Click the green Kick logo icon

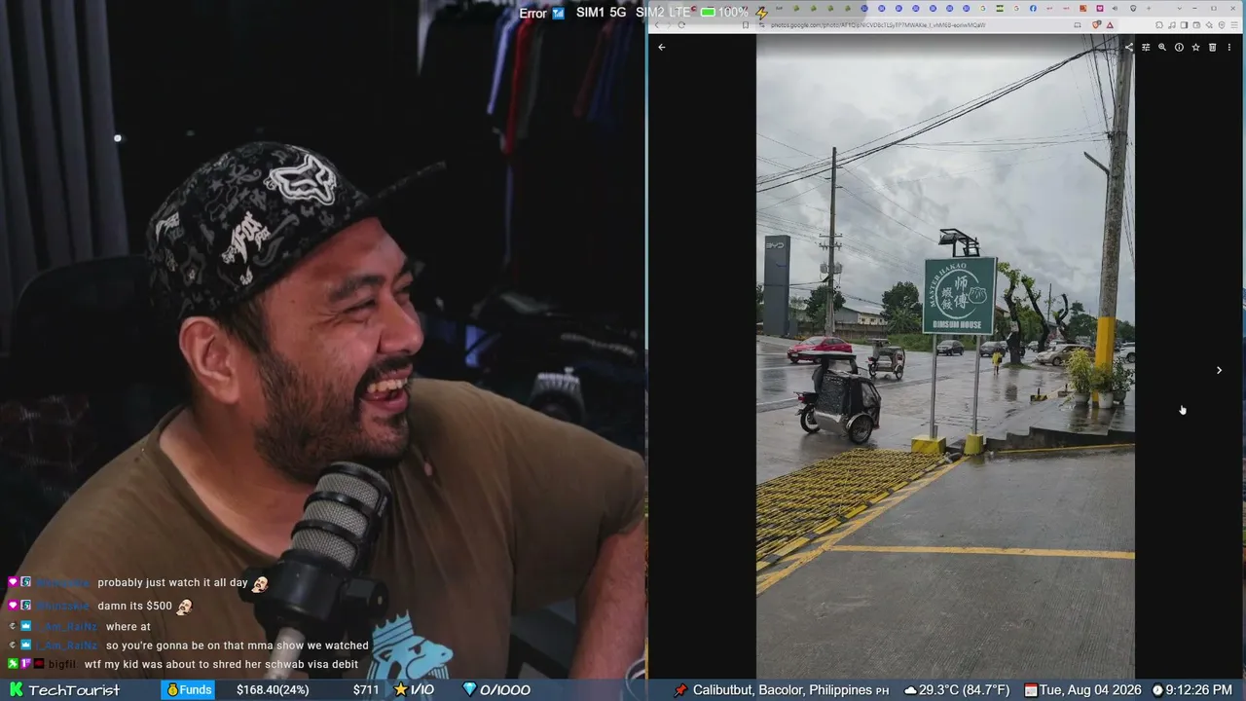click(x=16, y=690)
